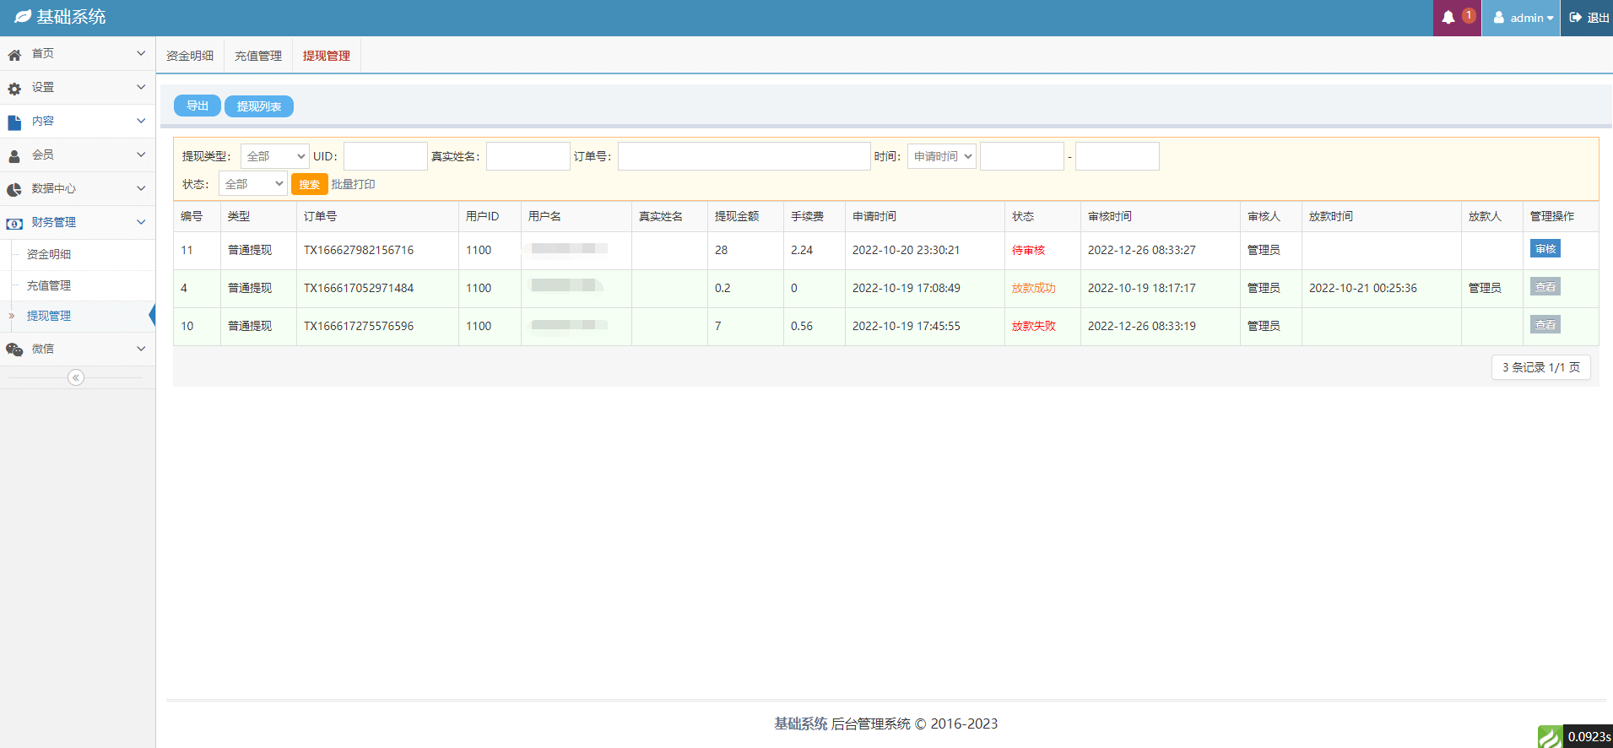Collapse sidebar with double-arrow icon

(76, 377)
